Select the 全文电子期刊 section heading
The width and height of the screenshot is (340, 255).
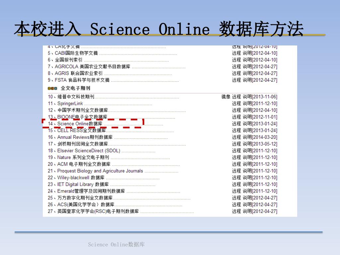[x=75, y=88]
